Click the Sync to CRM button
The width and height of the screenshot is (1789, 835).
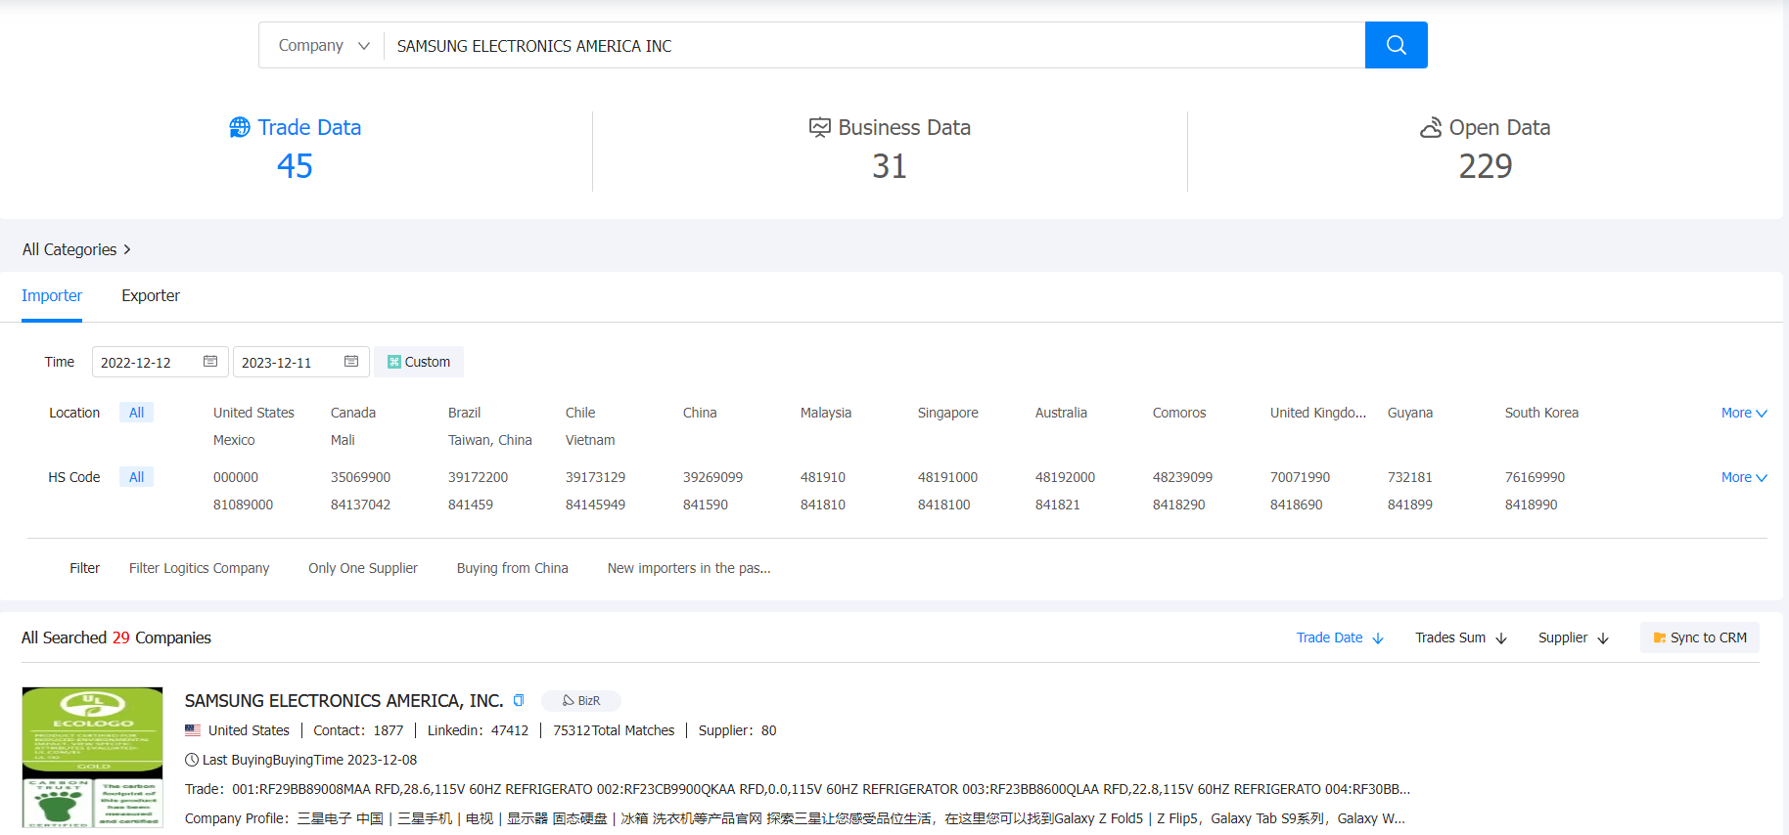pos(1699,637)
